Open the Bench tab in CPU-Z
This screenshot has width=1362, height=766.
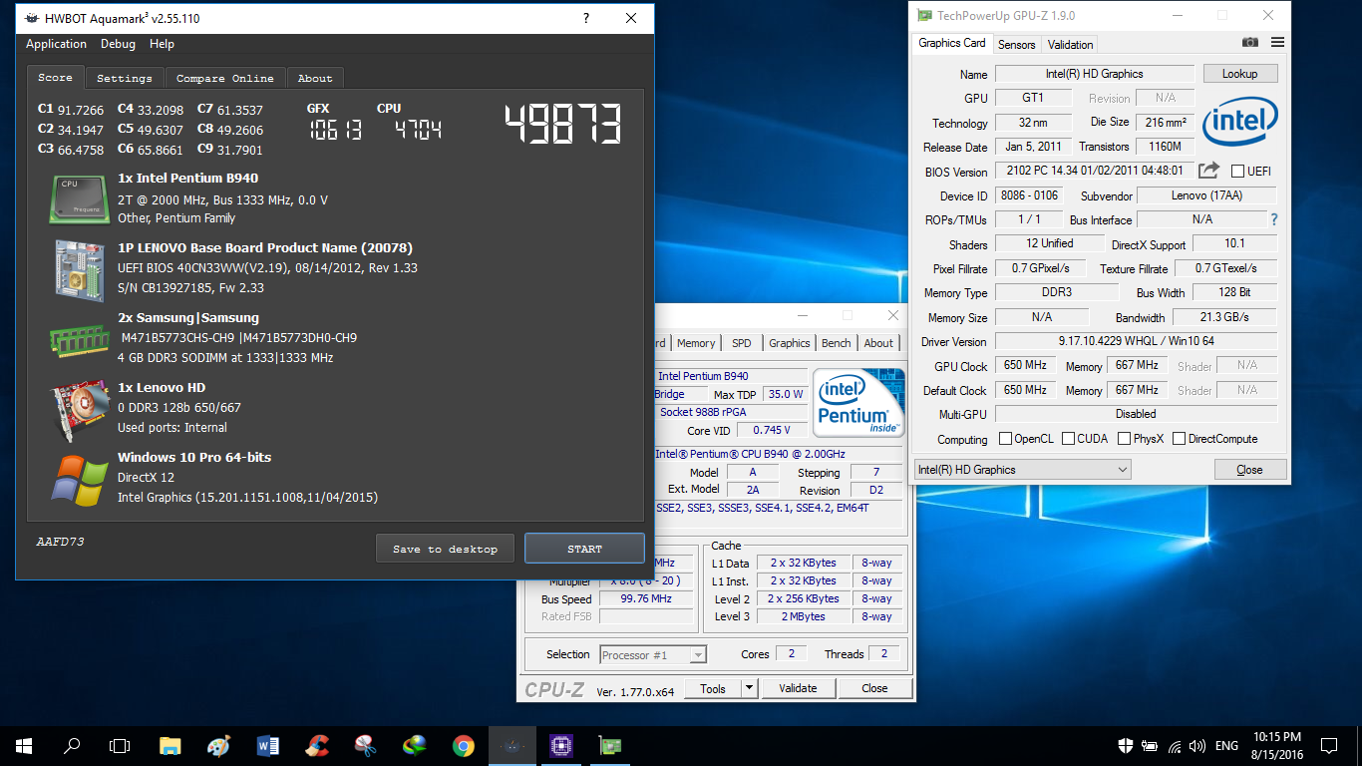(x=837, y=343)
